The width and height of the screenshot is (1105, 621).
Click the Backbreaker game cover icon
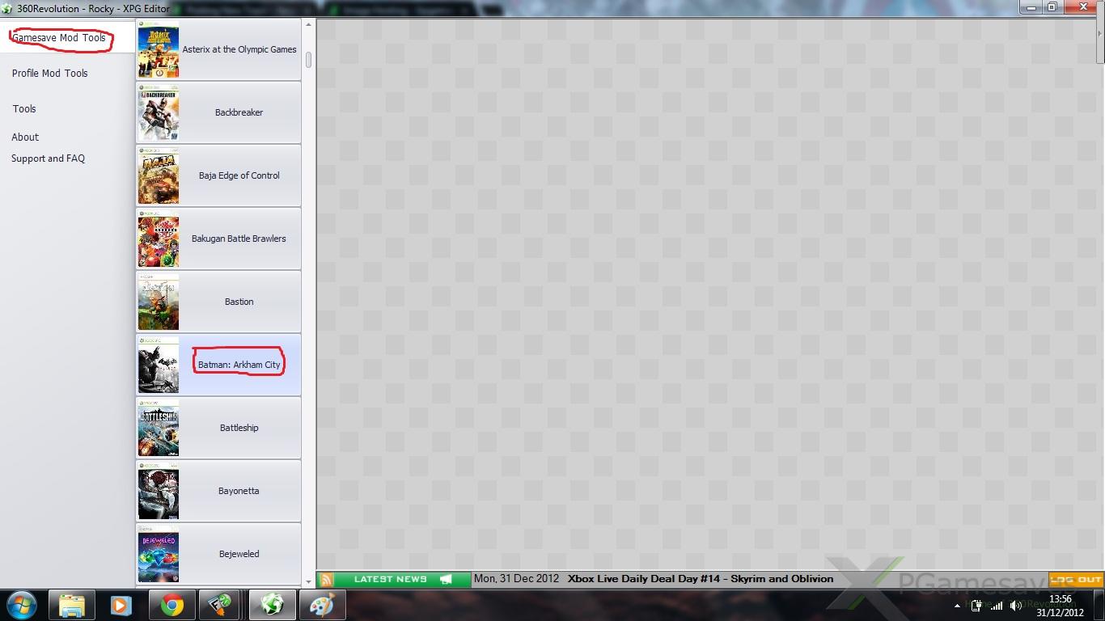pos(159,113)
